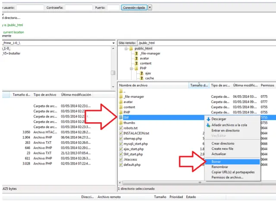276x201 pixels.
Task: Click the Estado queue column header
Action: [191, 197]
